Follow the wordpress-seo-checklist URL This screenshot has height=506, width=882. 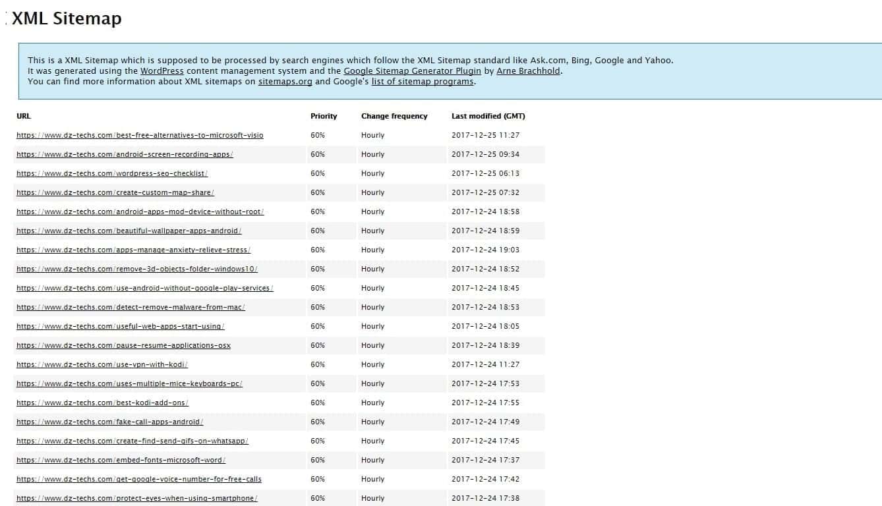(112, 173)
